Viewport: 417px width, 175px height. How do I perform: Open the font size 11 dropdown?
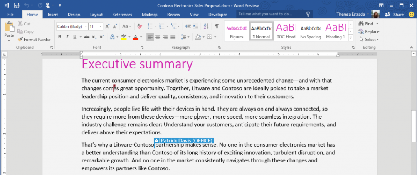click(x=101, y=26)
